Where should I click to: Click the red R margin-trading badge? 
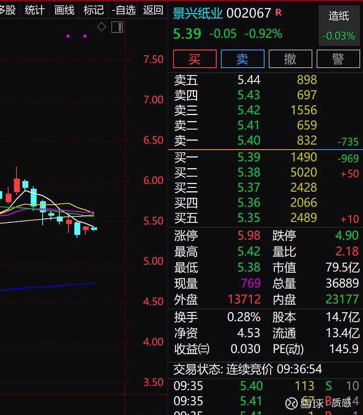pos(279,12)
